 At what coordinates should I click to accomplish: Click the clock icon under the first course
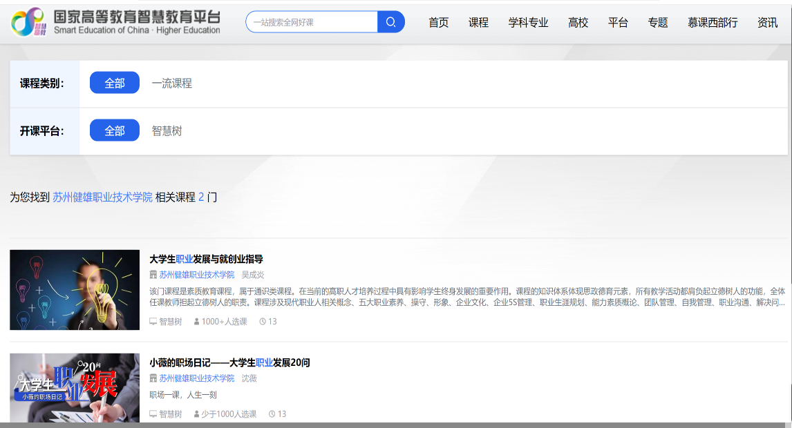pos(263,322)
